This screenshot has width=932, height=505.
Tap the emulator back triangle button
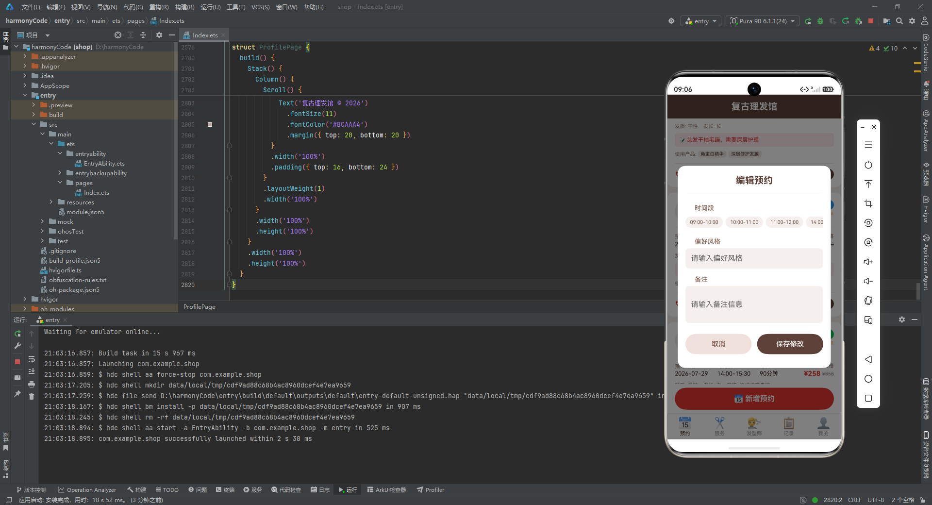tap(868, 359)
